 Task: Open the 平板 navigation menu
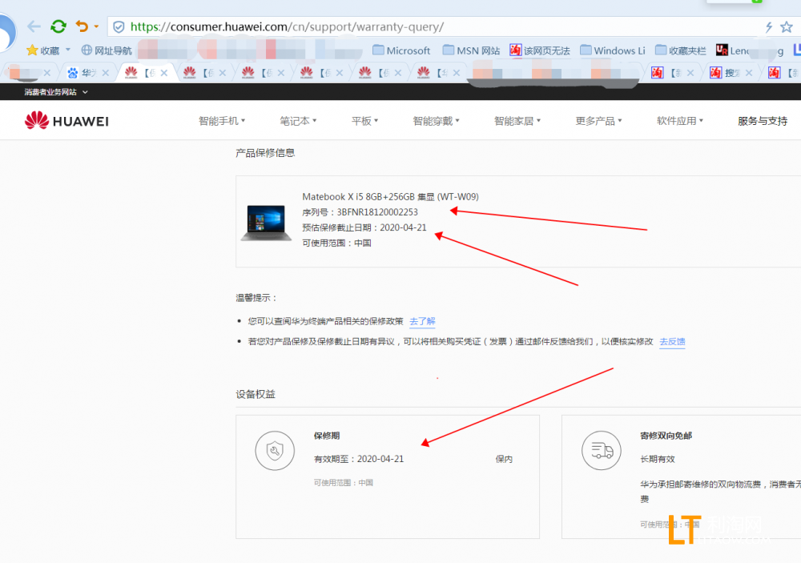pos(364,121)
